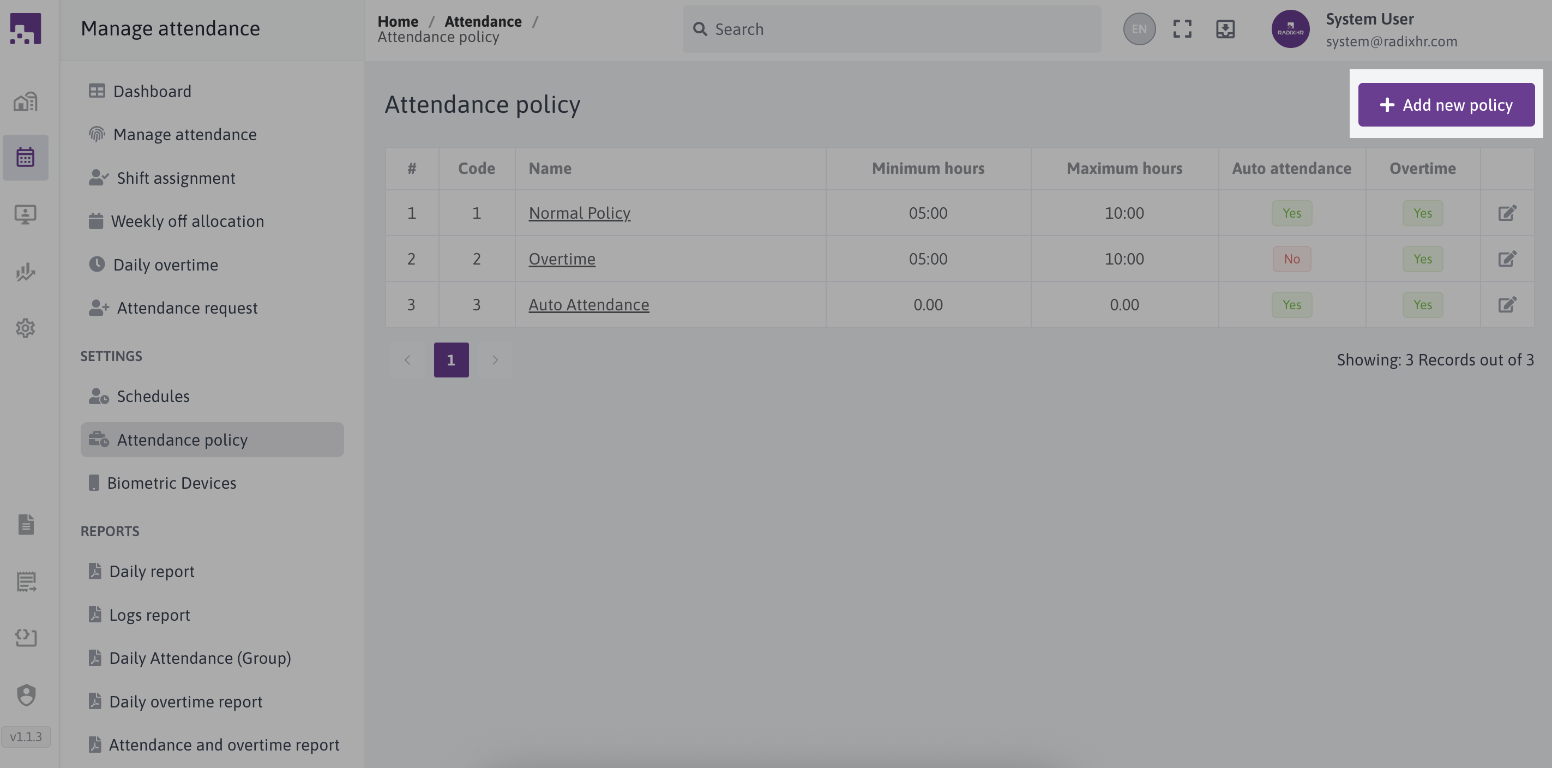Screen dimensions: 1552x768
Task: Open the calendar attendance module in left rail
Action: (x=25, y=157)
